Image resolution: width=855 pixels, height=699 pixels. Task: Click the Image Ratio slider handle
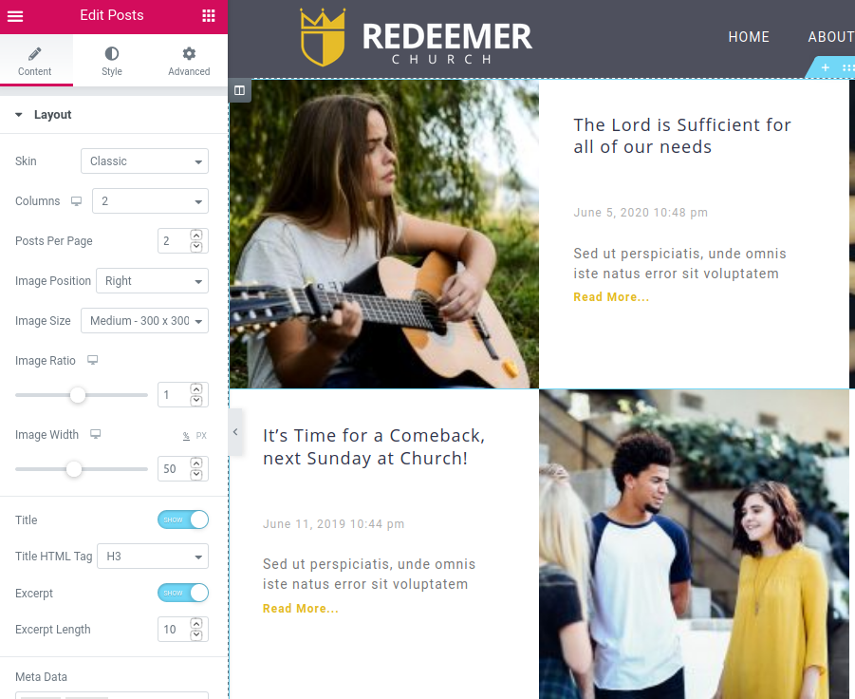click(78, 394)
